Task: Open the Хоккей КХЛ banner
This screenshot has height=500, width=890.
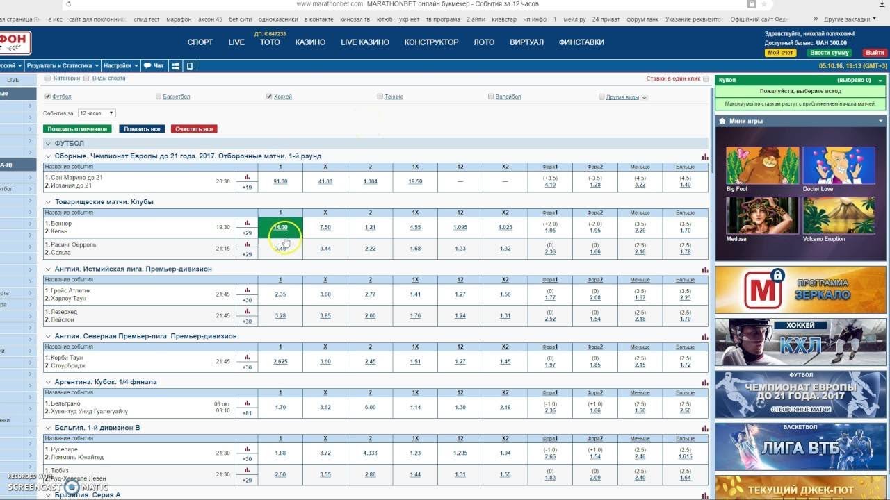Action: coord(800,342)
